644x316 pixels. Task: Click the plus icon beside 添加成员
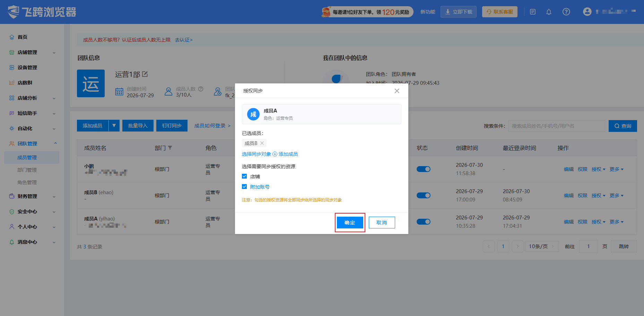(275, 154)
